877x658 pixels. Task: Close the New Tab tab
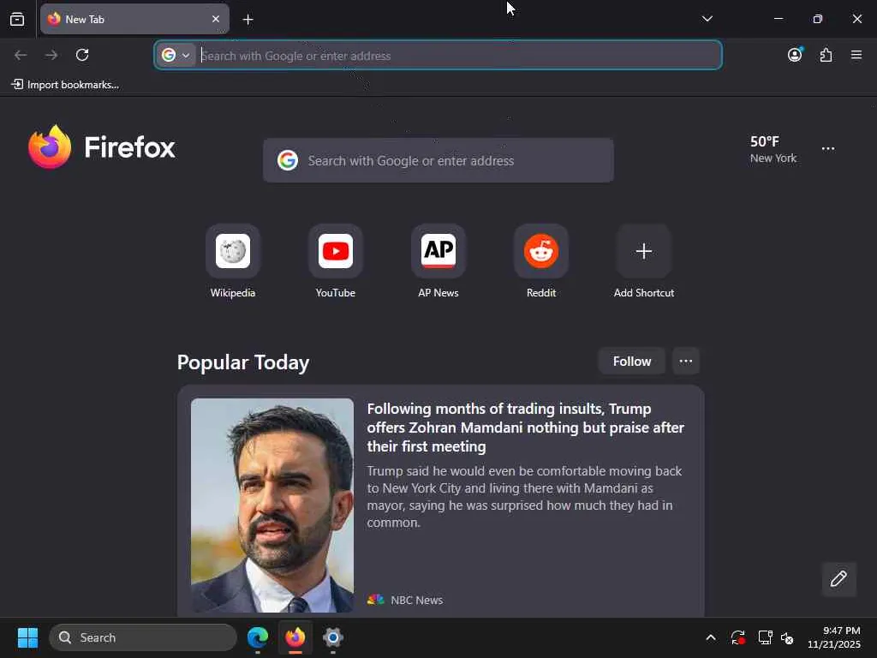tap(216, 19)
